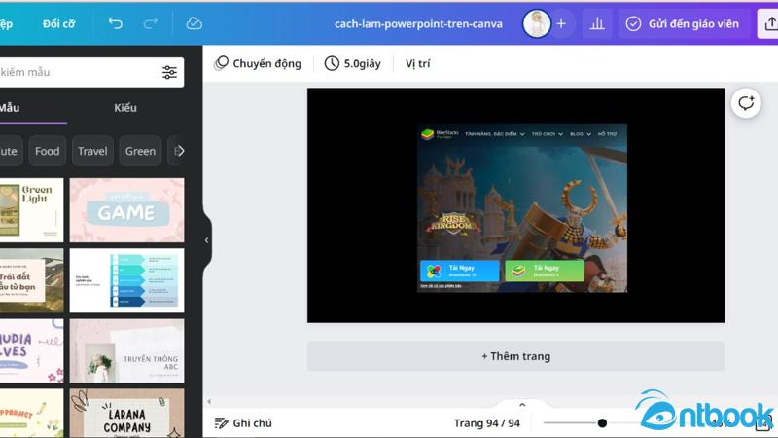Click the user profile avatar
Viewport: 778px width, 438px height.
point(537,23)
